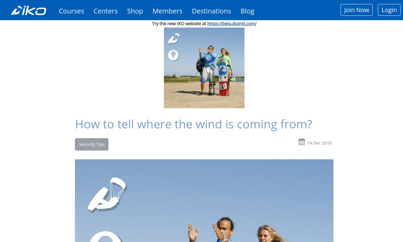Click the kite icon in the thumbnail
The image size is (403, 242).
pyautogui.click(x=174, y=38)
